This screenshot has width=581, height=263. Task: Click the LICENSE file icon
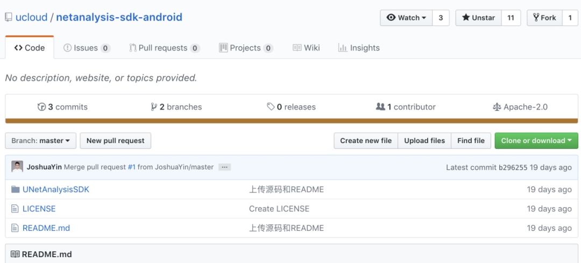(15, 209)
